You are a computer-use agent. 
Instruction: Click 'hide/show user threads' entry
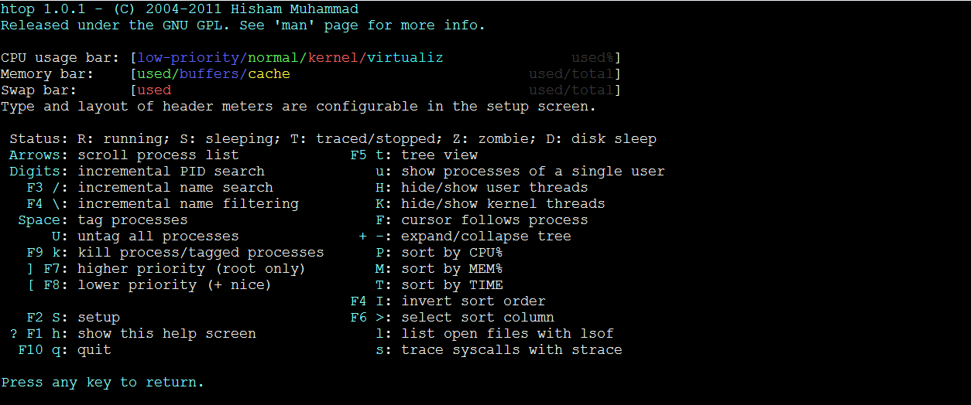[494, 188]
